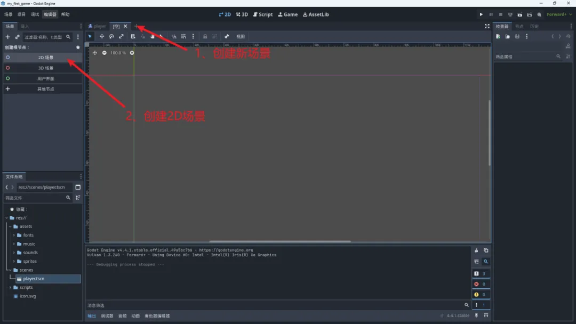
Task: Expand the fonts folder
Action: click(14, 235)
